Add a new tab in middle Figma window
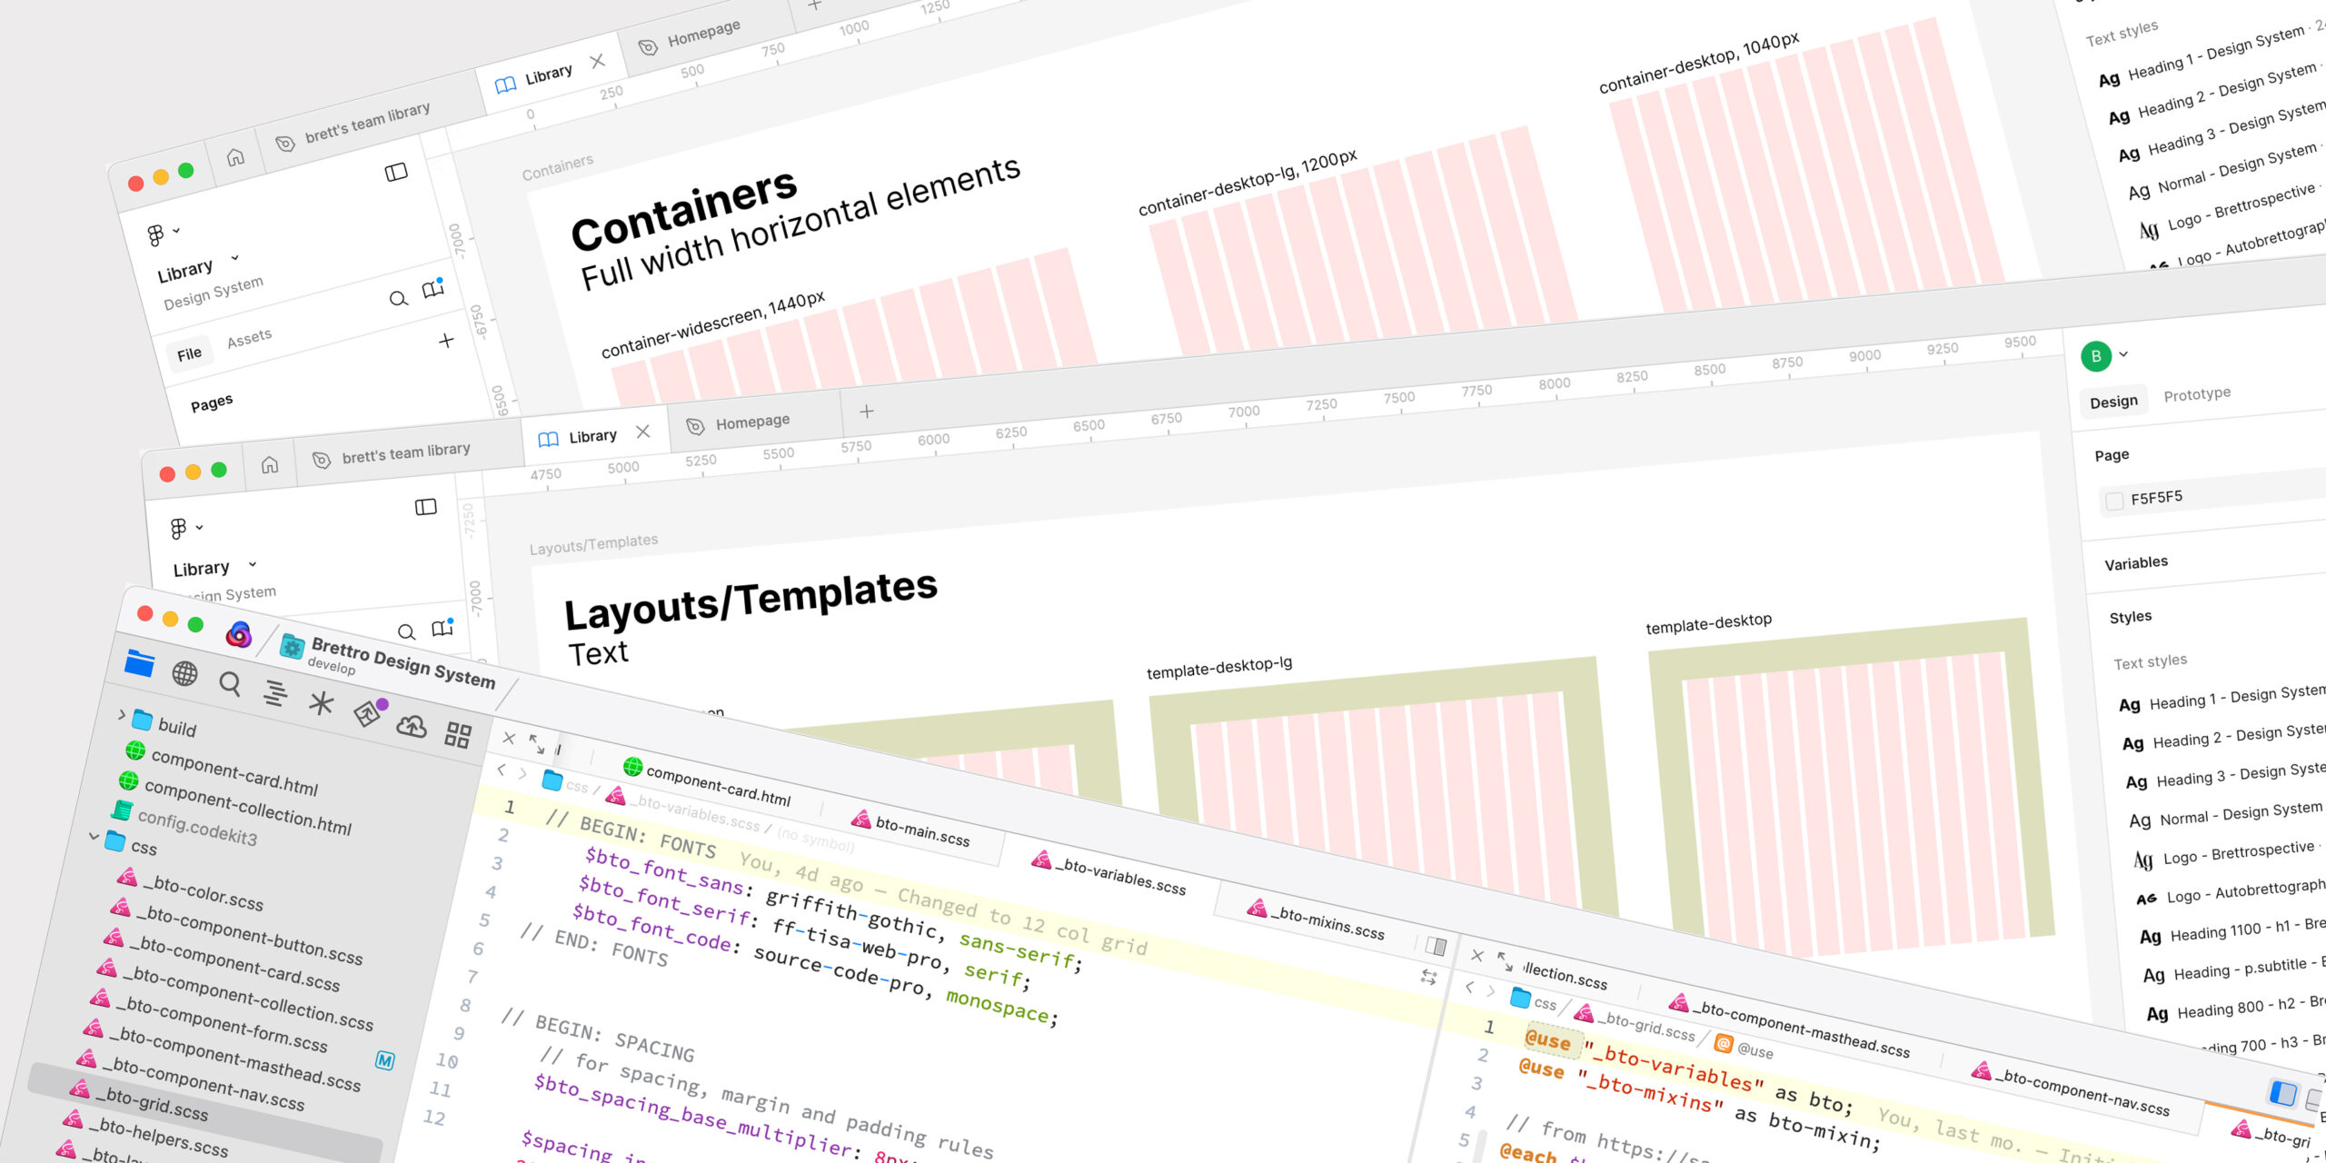 click(x=867, y=412)
